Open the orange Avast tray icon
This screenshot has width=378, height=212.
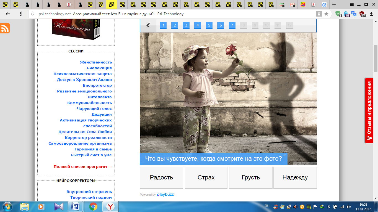click(x=302, y=206)
